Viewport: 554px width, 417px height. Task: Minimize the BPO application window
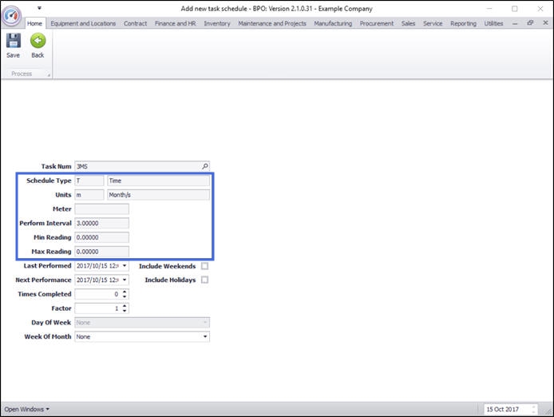[x=489, y=9]
